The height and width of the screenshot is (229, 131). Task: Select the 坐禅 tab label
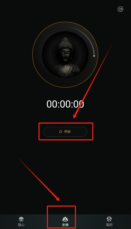65,225
